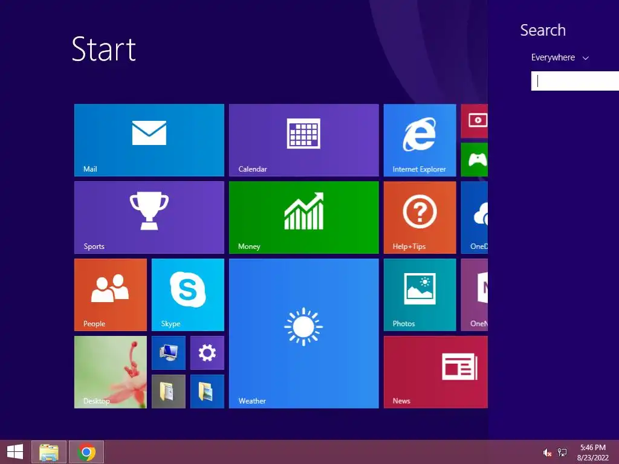Screen dimensions: 619x464
Task: Click the muted volume tray icon
Action: [547, 453]
